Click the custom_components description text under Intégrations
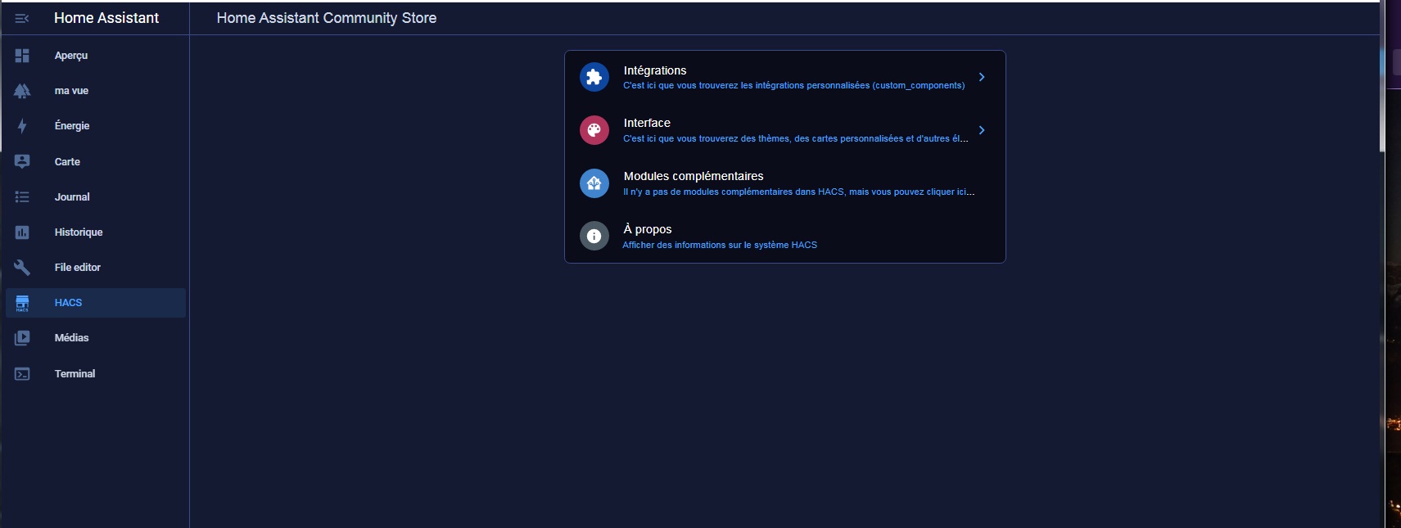1401x528 pixels. coord(793,85)
